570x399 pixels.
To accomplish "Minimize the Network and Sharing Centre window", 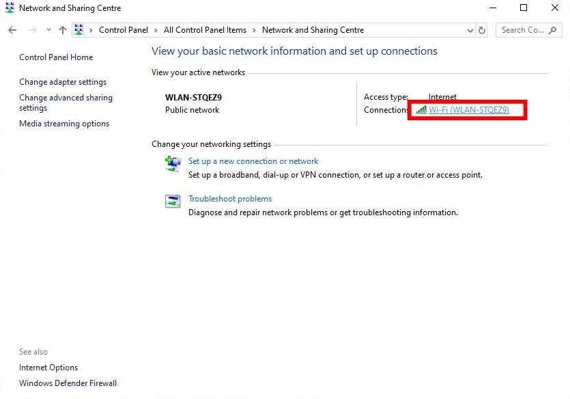I will (x=493, y=8).
